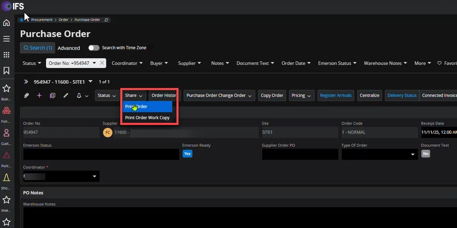
Task: Open the More filters dropdown
Action: click(423, 64)
